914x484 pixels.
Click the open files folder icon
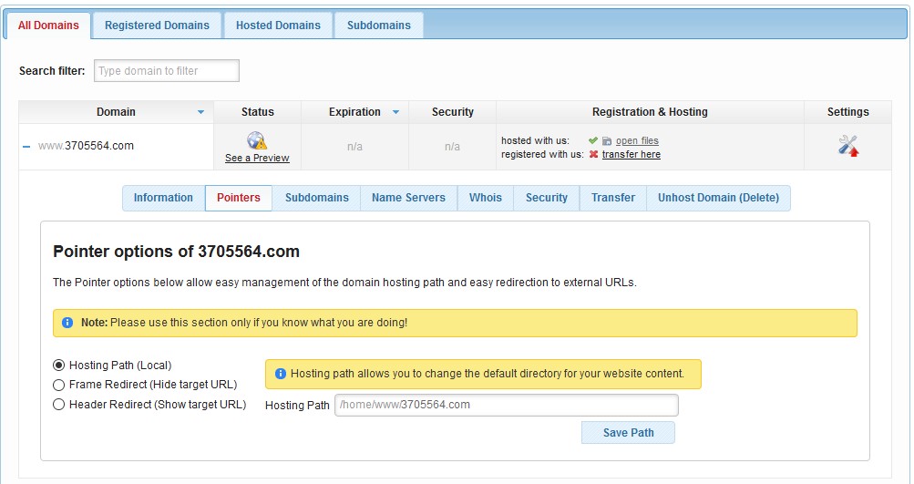[607, 141]
